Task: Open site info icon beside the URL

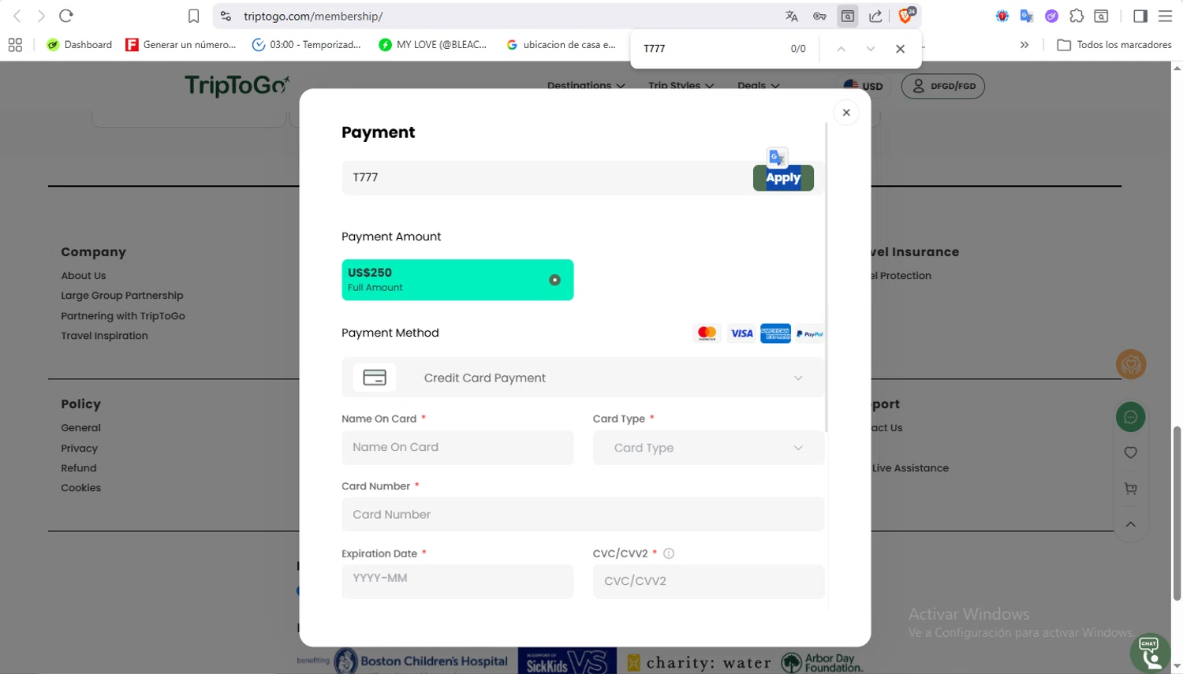Action: 226,16
